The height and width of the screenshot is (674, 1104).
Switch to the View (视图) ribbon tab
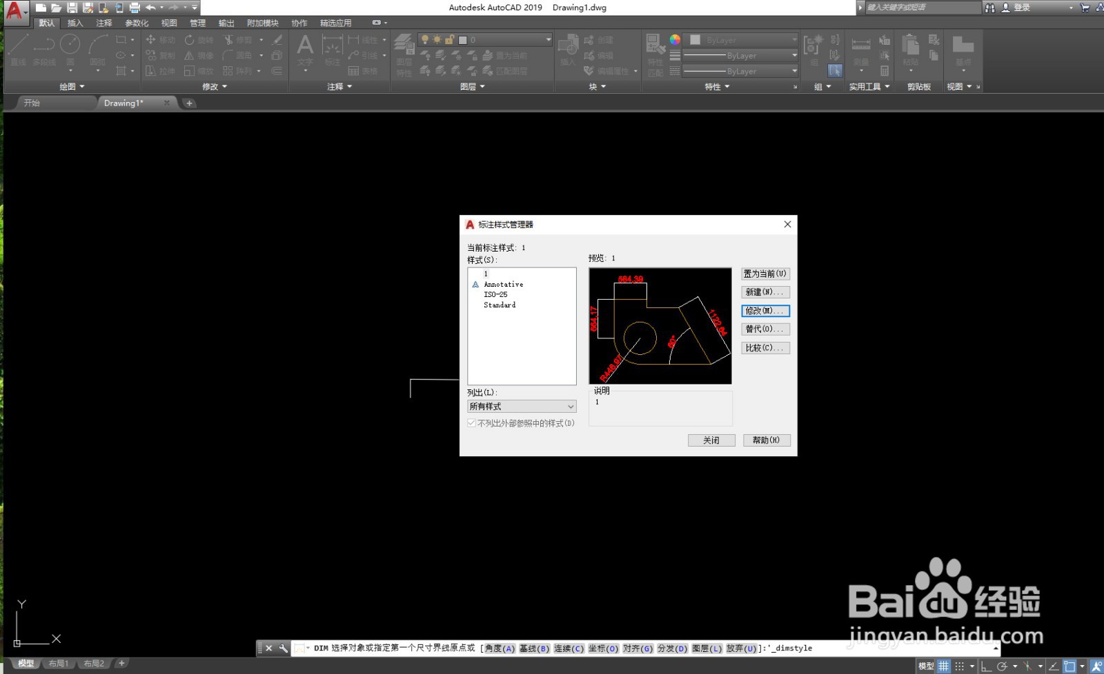coord(169,23)
